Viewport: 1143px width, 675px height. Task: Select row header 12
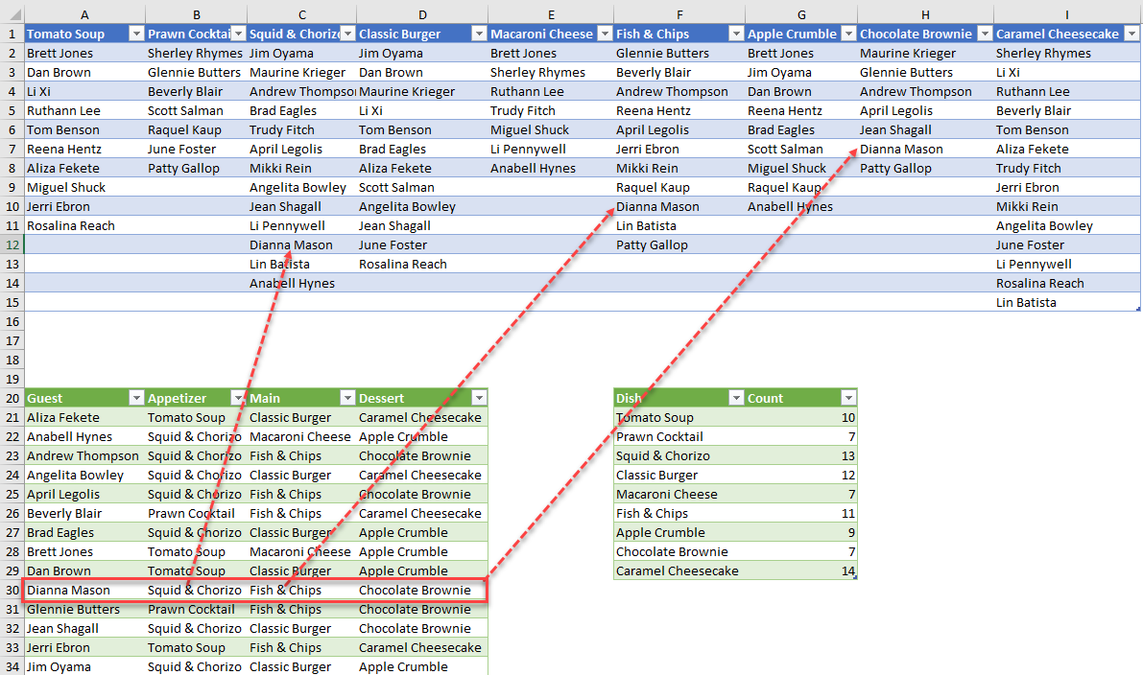click(12, 244)
